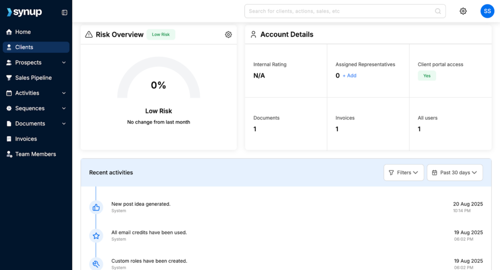The image size is (500, 270).
Task: Go to Sales Pipeline
Action: coord(33,78)
